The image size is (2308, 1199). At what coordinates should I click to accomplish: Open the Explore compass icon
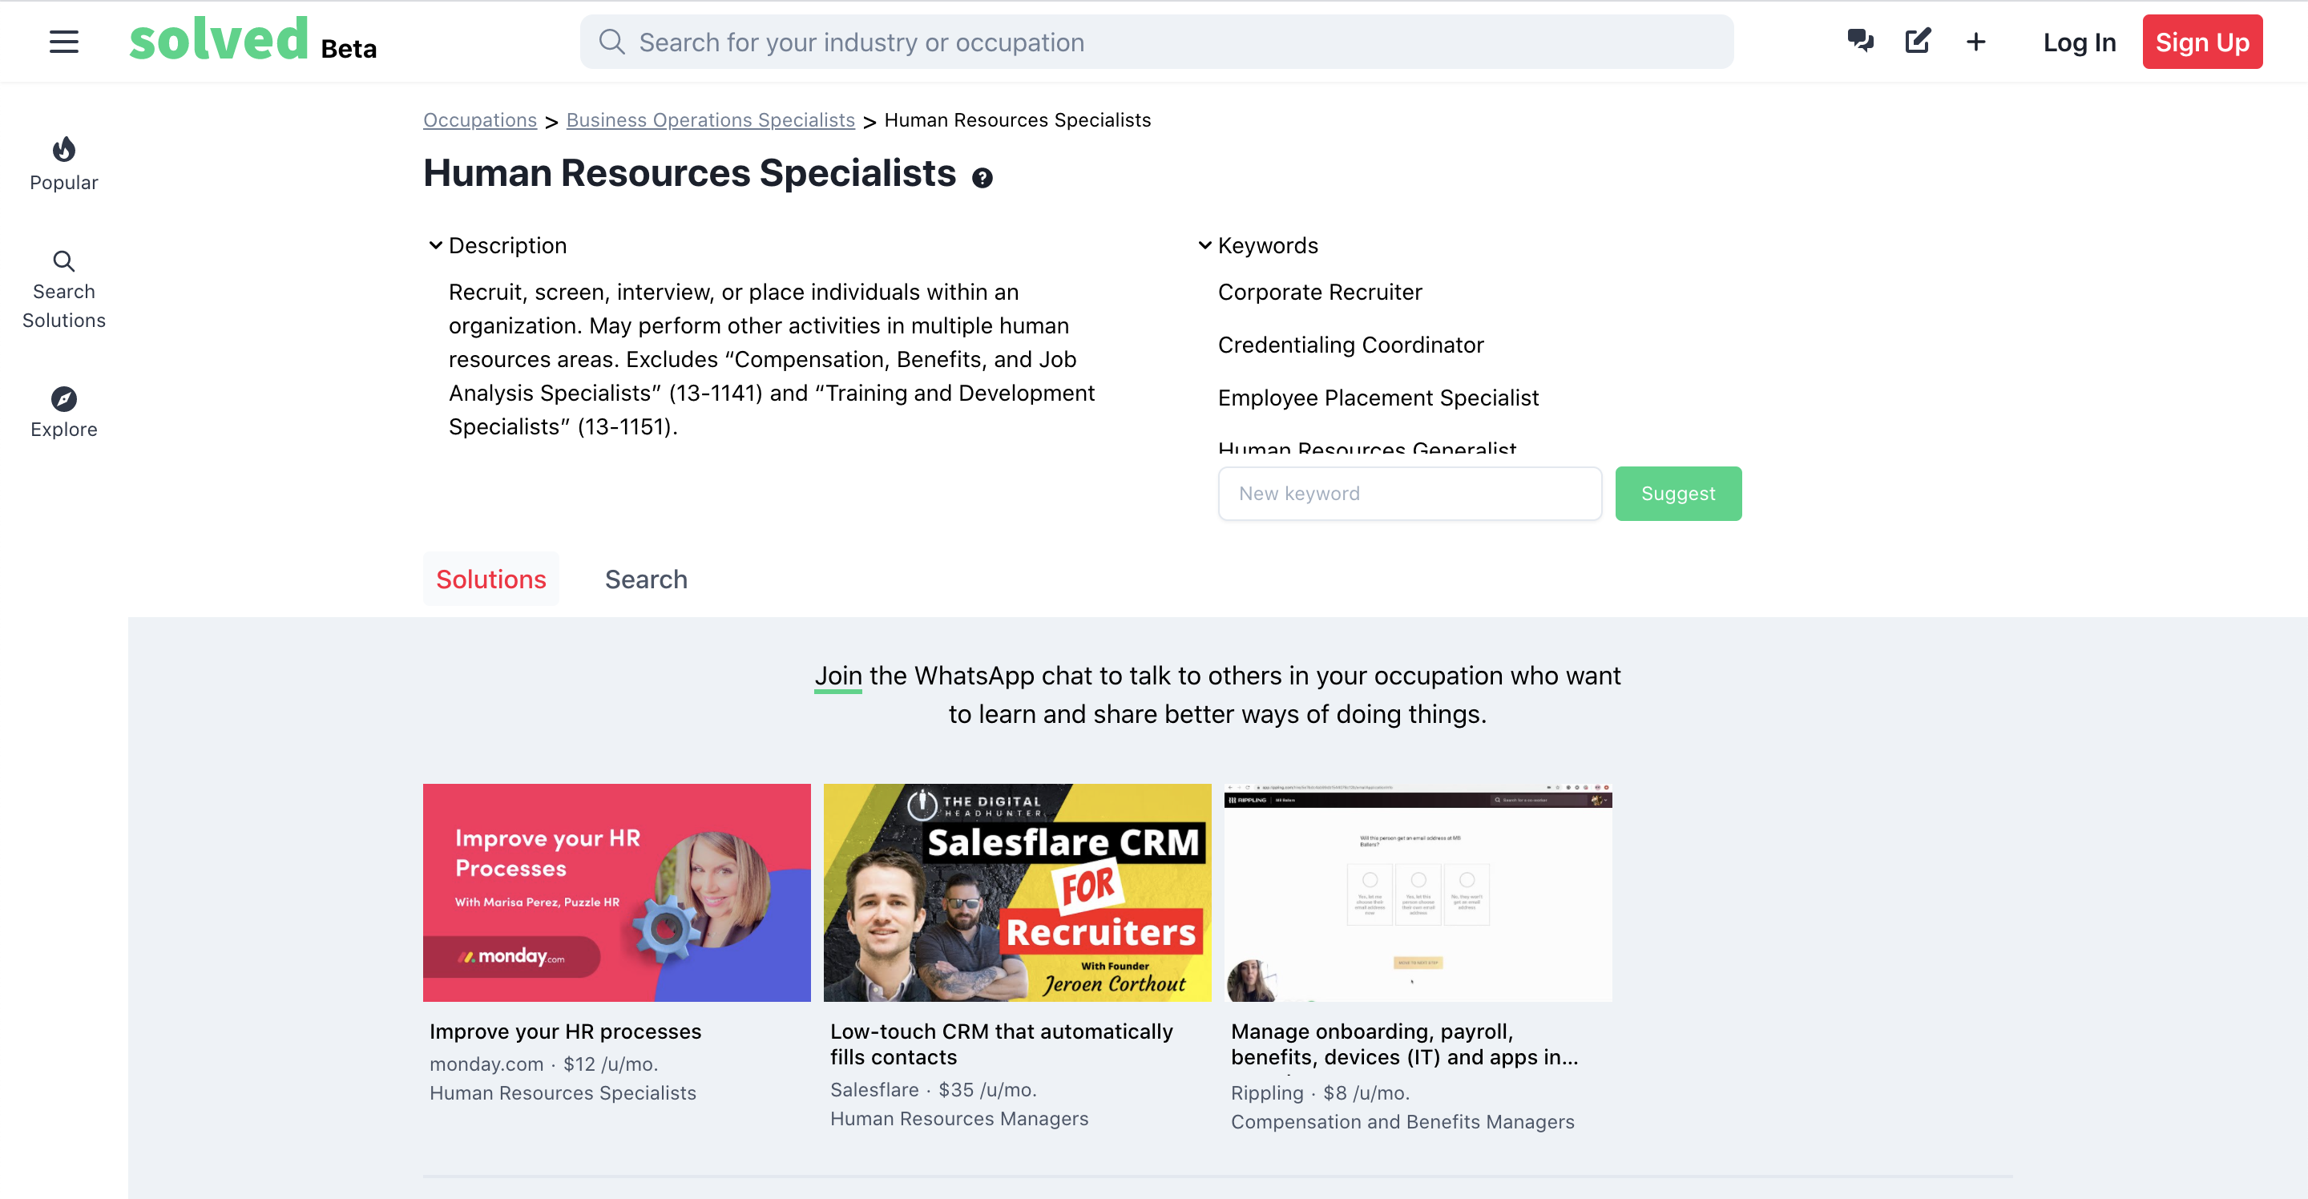pyautogui.click(x=63, y=399)
